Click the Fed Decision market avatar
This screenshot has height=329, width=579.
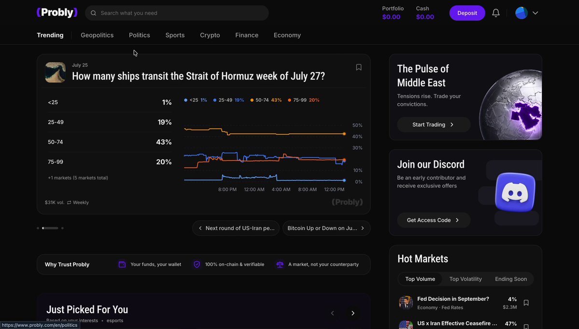(x=406, y=303)
